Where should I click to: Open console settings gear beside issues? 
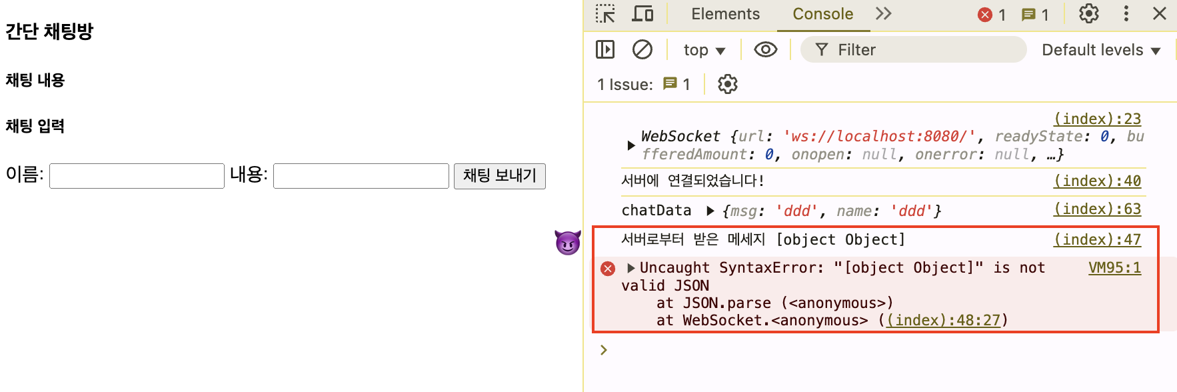[x=728, y=85]
